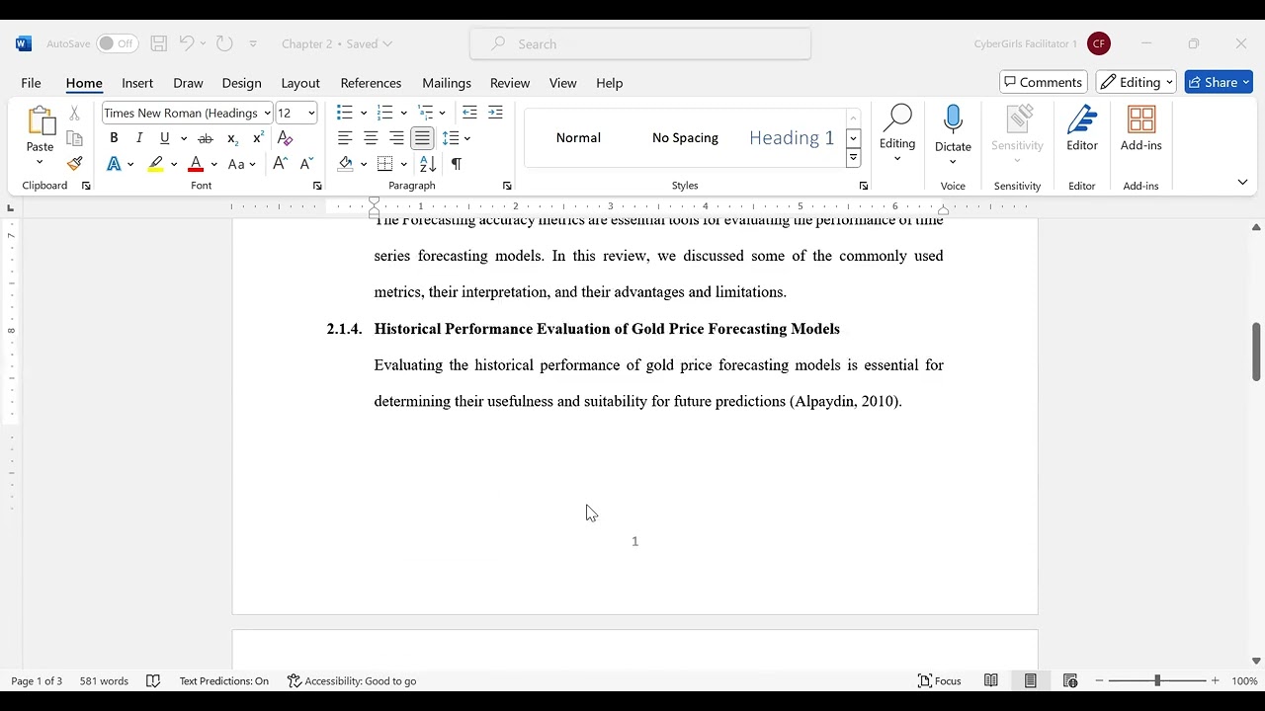Toggle Justify alignment
The width and height of the screenshot is (1265, 711).
[422, 138]
